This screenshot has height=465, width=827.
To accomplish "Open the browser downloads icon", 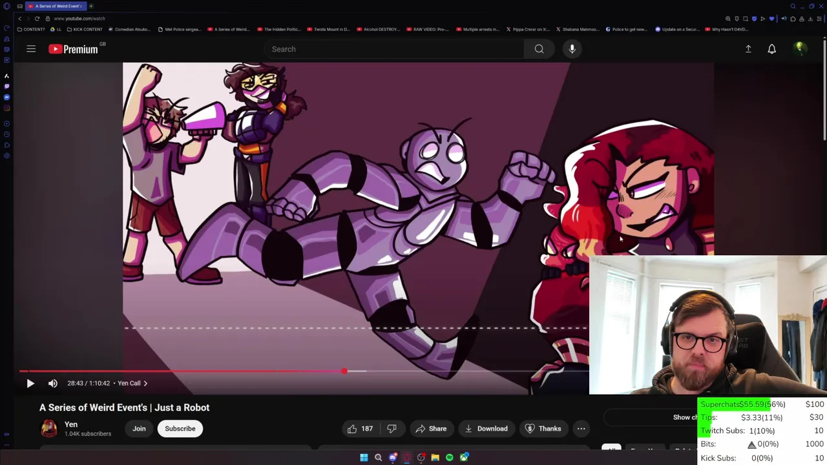I will pyautogui.click(x=810, y=19).
